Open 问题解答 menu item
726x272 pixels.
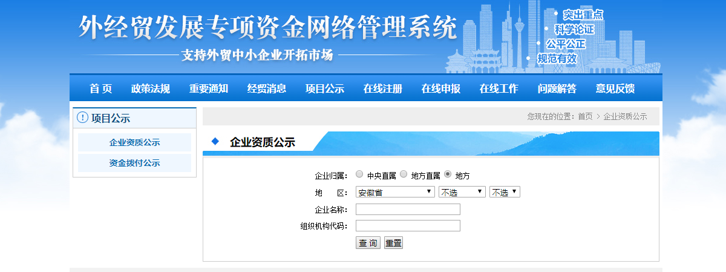click(x=557, y=88)
